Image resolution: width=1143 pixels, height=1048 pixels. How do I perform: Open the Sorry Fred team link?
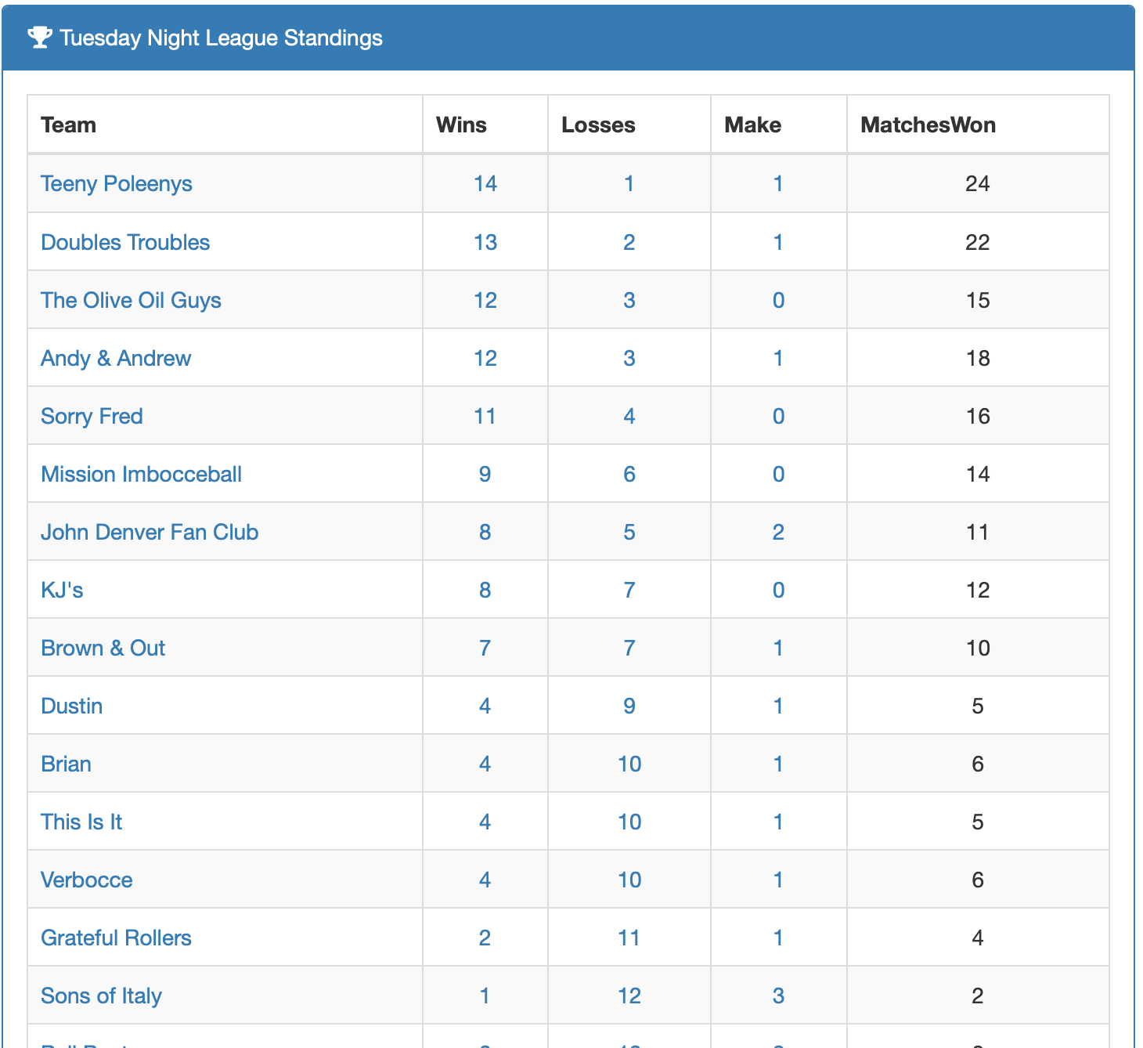pyautogui.click(x=92, y=416)
